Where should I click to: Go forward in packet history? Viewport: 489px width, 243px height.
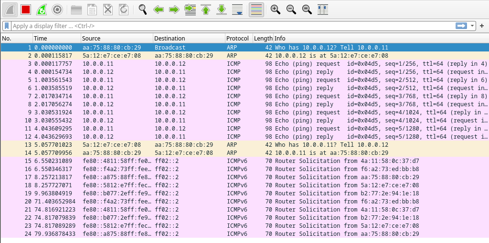click(174, 10)
